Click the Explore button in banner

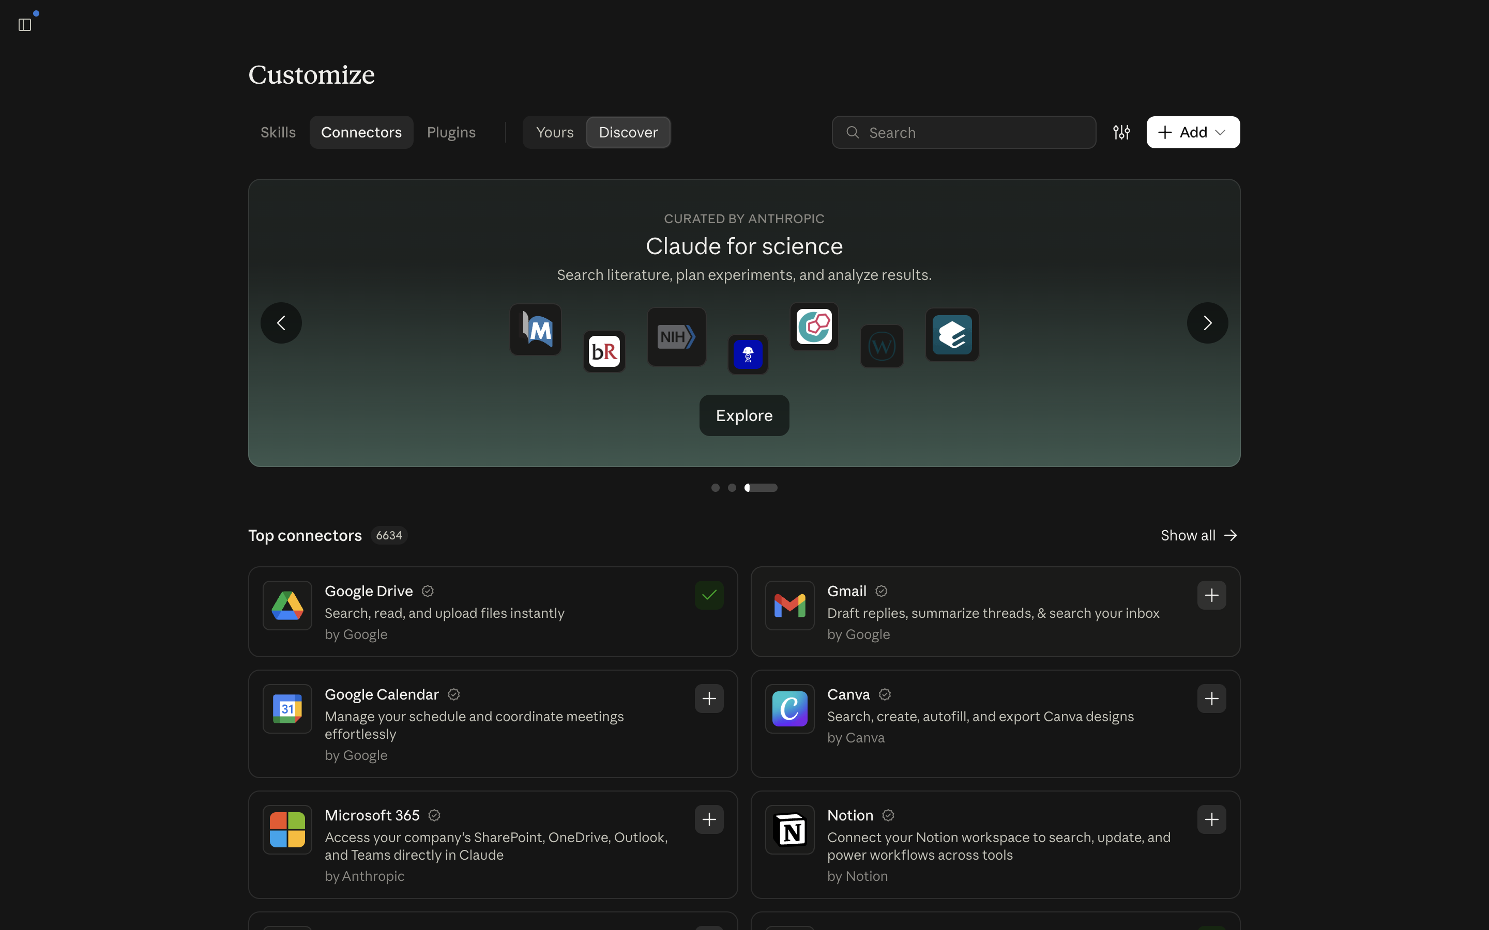tap(744, 416)
